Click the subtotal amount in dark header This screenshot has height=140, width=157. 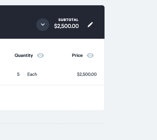point(66,26)
